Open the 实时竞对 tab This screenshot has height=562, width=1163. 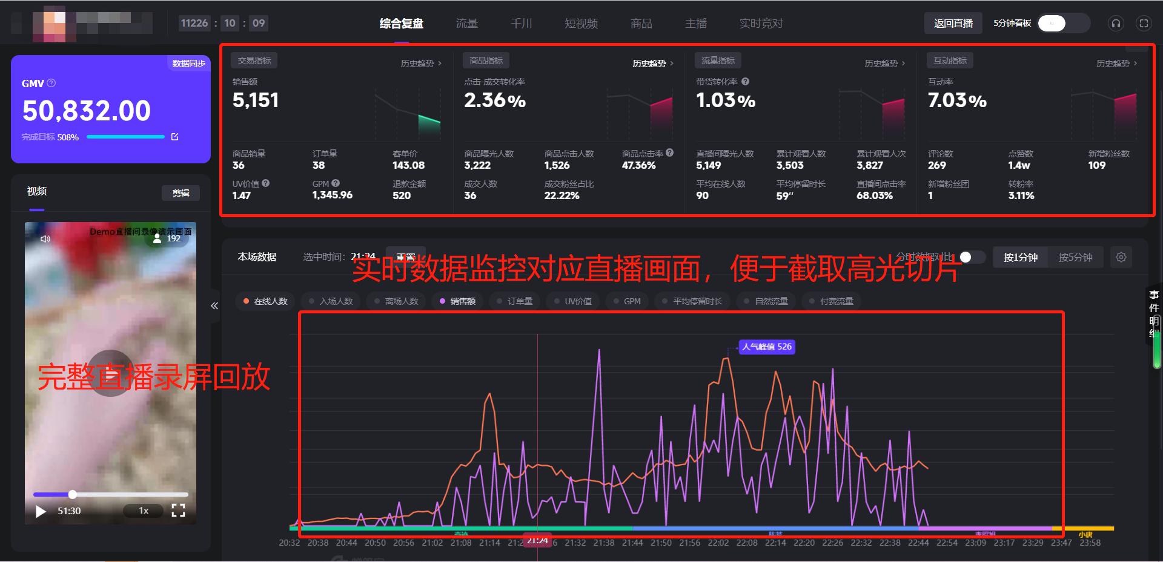pos(761,23)
